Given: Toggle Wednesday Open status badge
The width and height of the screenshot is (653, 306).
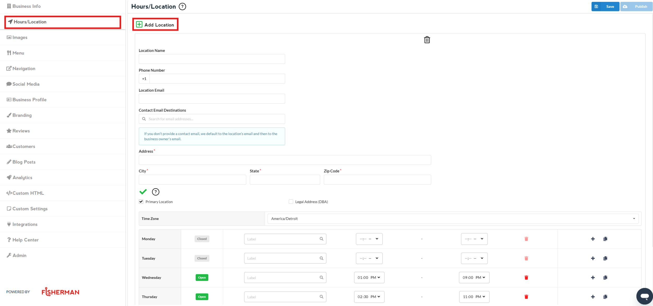Looking at the screenshot, I should tap(202, 278).
